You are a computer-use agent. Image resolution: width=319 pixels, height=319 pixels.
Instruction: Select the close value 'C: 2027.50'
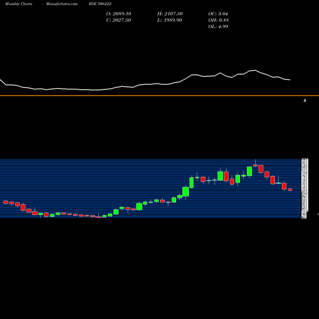pos(119,20)
